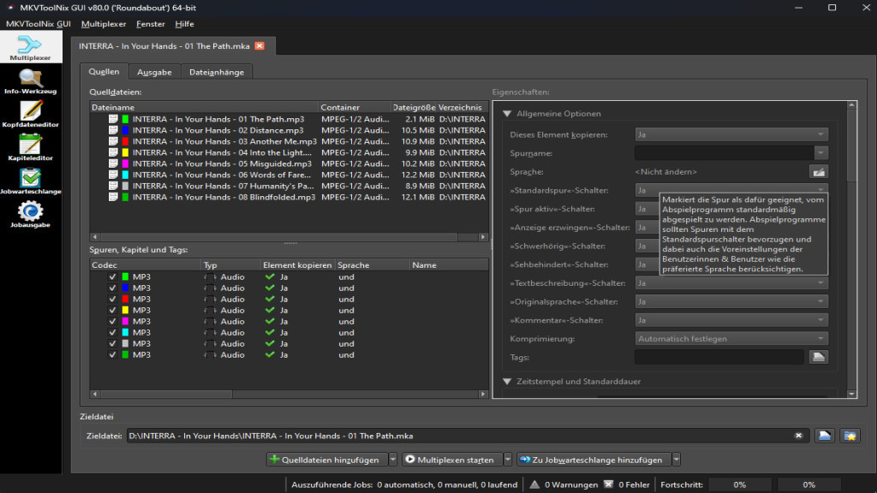Collapse the Allgemeine Optionen section
Viewport: 877px width, 493px height.
[x=507, y=114]
